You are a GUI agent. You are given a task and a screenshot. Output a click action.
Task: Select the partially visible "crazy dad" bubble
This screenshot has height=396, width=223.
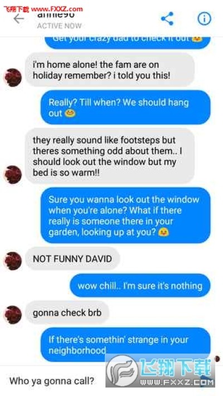click(128, 42)
